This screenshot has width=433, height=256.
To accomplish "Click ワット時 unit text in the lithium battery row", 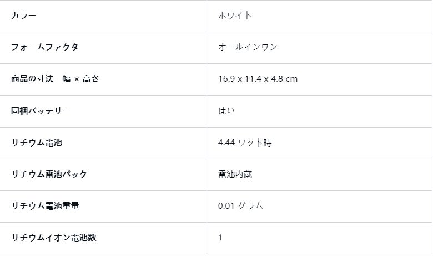I will (255, 143).
